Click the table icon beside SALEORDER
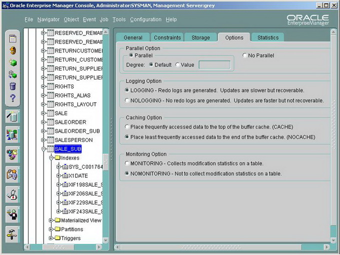The height and width of the screenshot is (255, 340). point(50,122)
